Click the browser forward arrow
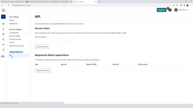 (5, 5)
